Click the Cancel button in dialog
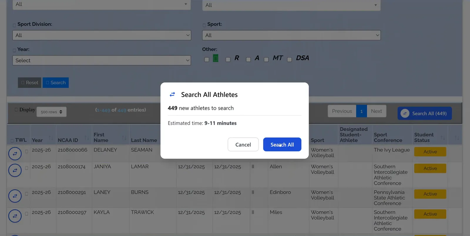 click(x=243, y=144)
